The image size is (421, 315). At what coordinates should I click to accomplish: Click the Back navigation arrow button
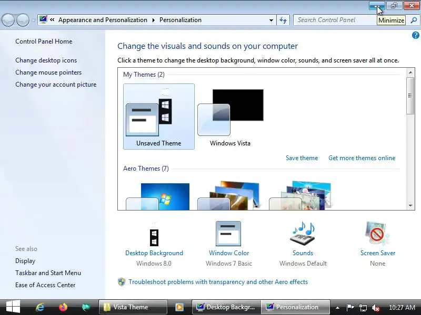pyautogui.click(x=8, y=20)
